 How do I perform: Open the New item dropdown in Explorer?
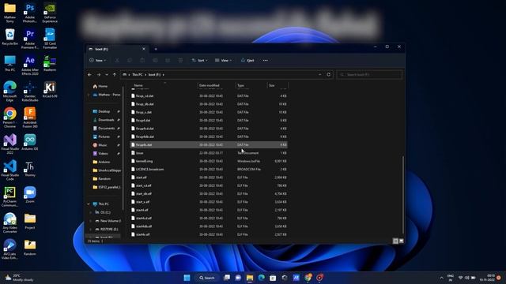pos(97,60)
